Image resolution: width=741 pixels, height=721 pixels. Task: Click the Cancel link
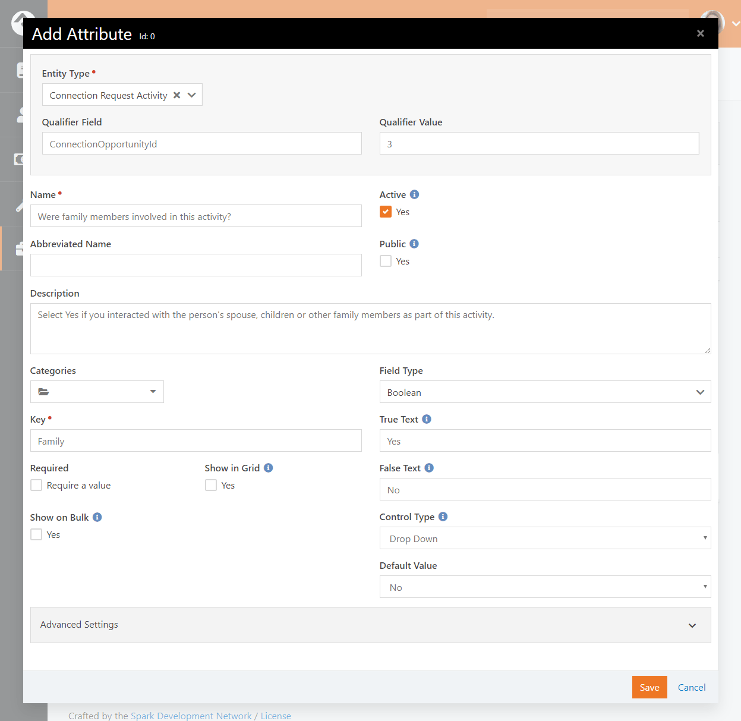(x=692, y=687)
